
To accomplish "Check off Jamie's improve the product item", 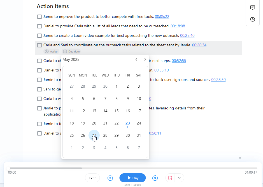I will [39, 17].
